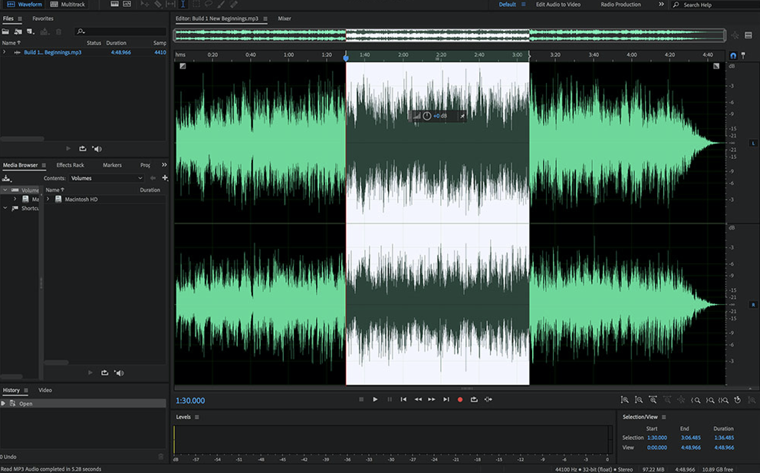Click the Skip to End transport icon

pyautogui.click(x=446, y=399)
